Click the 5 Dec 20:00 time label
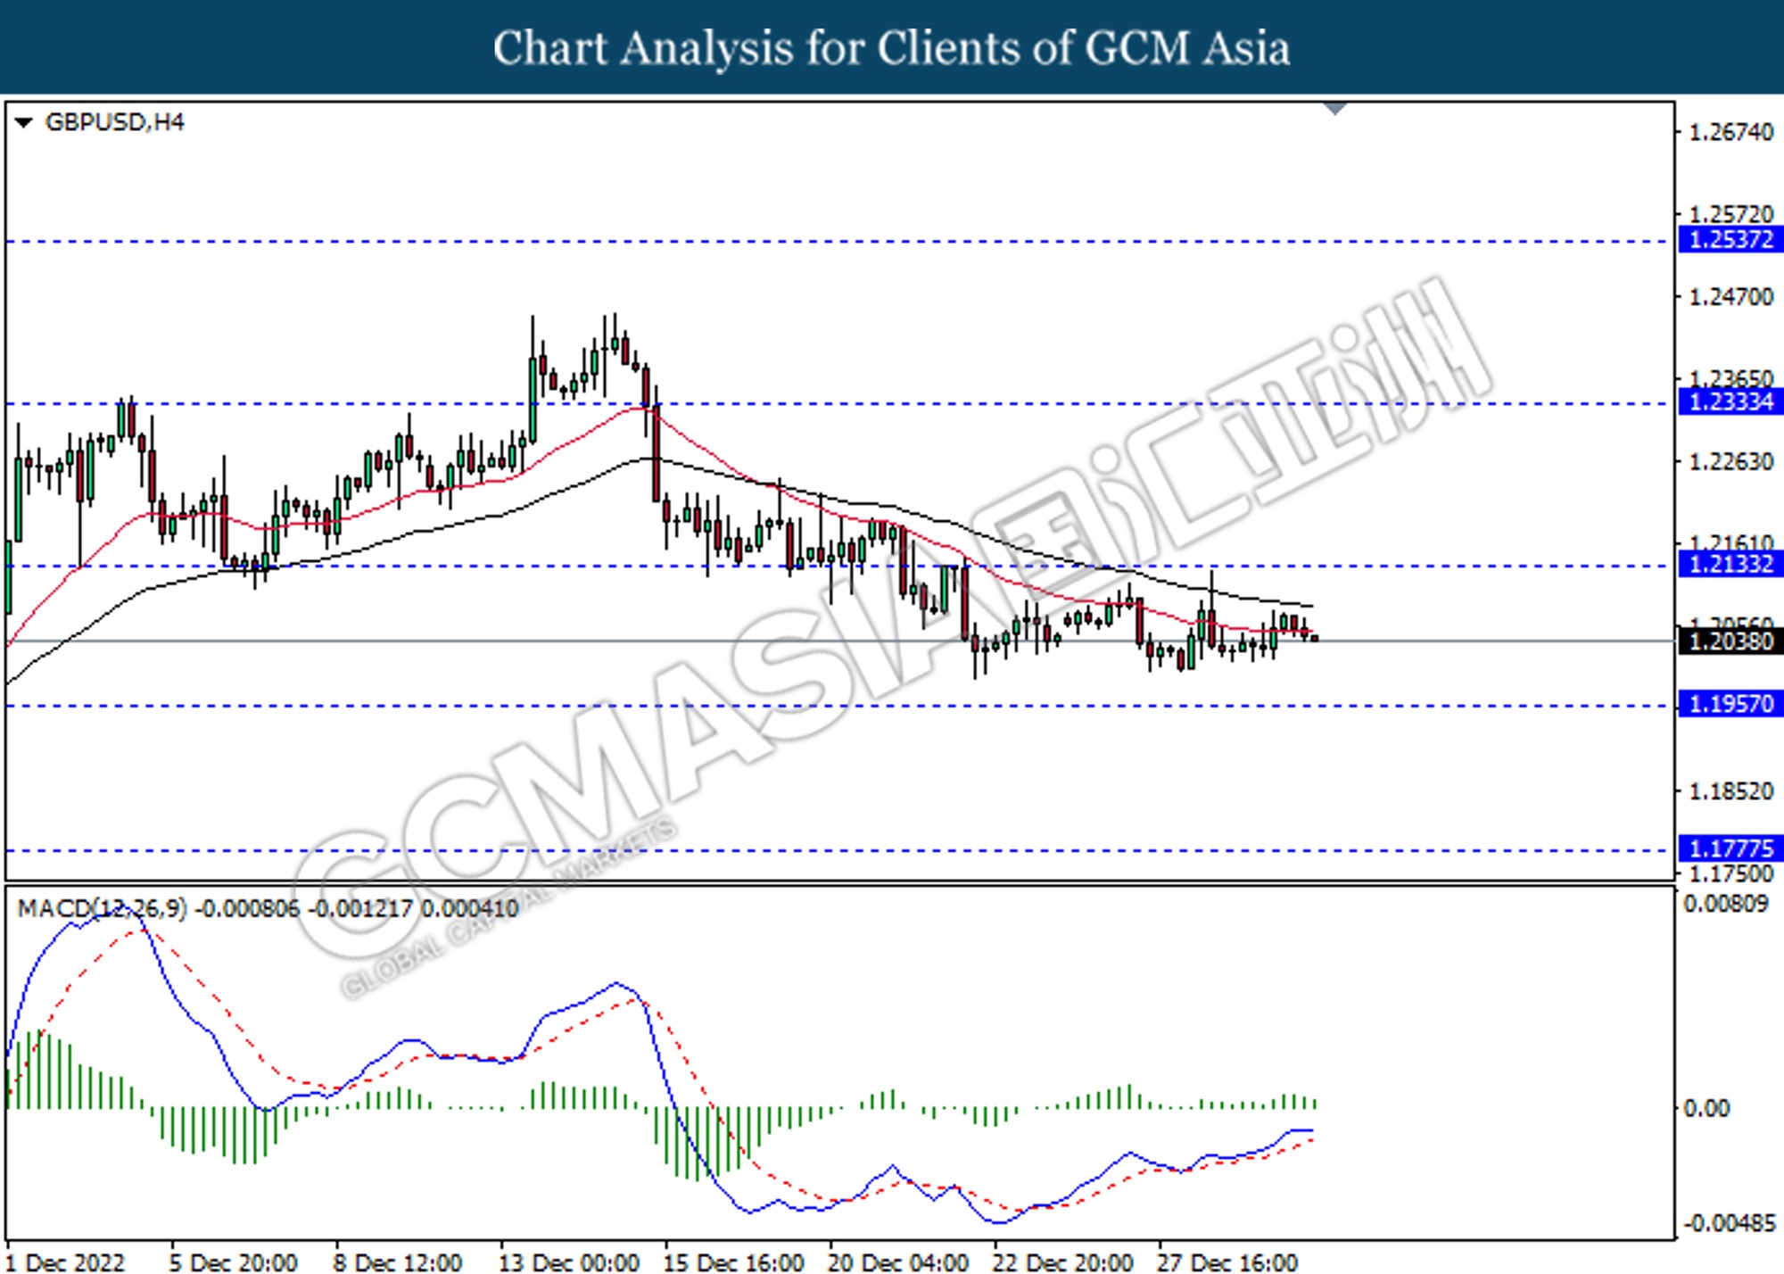 coord(233,1262)
